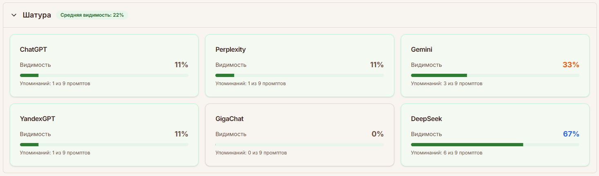Viewport: 599px width, 176px height.
Task: Click the DeepSeek card title
Action: click(x=426, y=119)
